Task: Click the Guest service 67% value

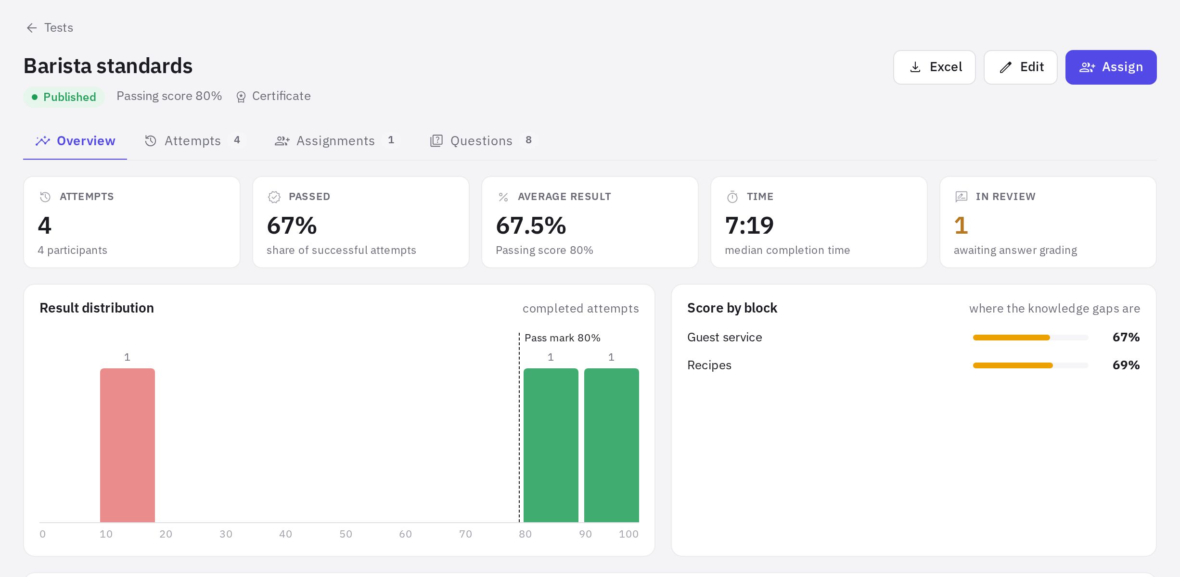Action: click(x=1126, y=338)
